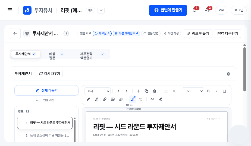Image resolution: width=251 pixels, height=146 pixels.
Task: Click the bullet list icon
Action: tap(166, 91)
